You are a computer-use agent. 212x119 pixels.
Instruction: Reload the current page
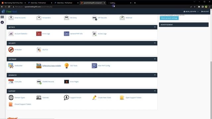(9, 7)
